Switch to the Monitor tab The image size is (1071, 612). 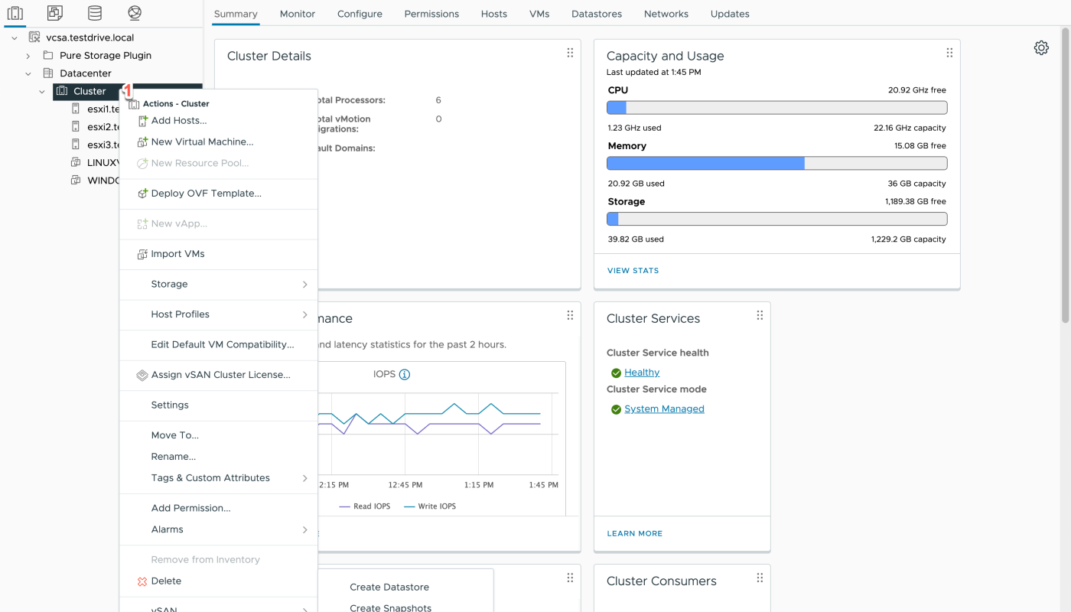click(x=297, y=14)
